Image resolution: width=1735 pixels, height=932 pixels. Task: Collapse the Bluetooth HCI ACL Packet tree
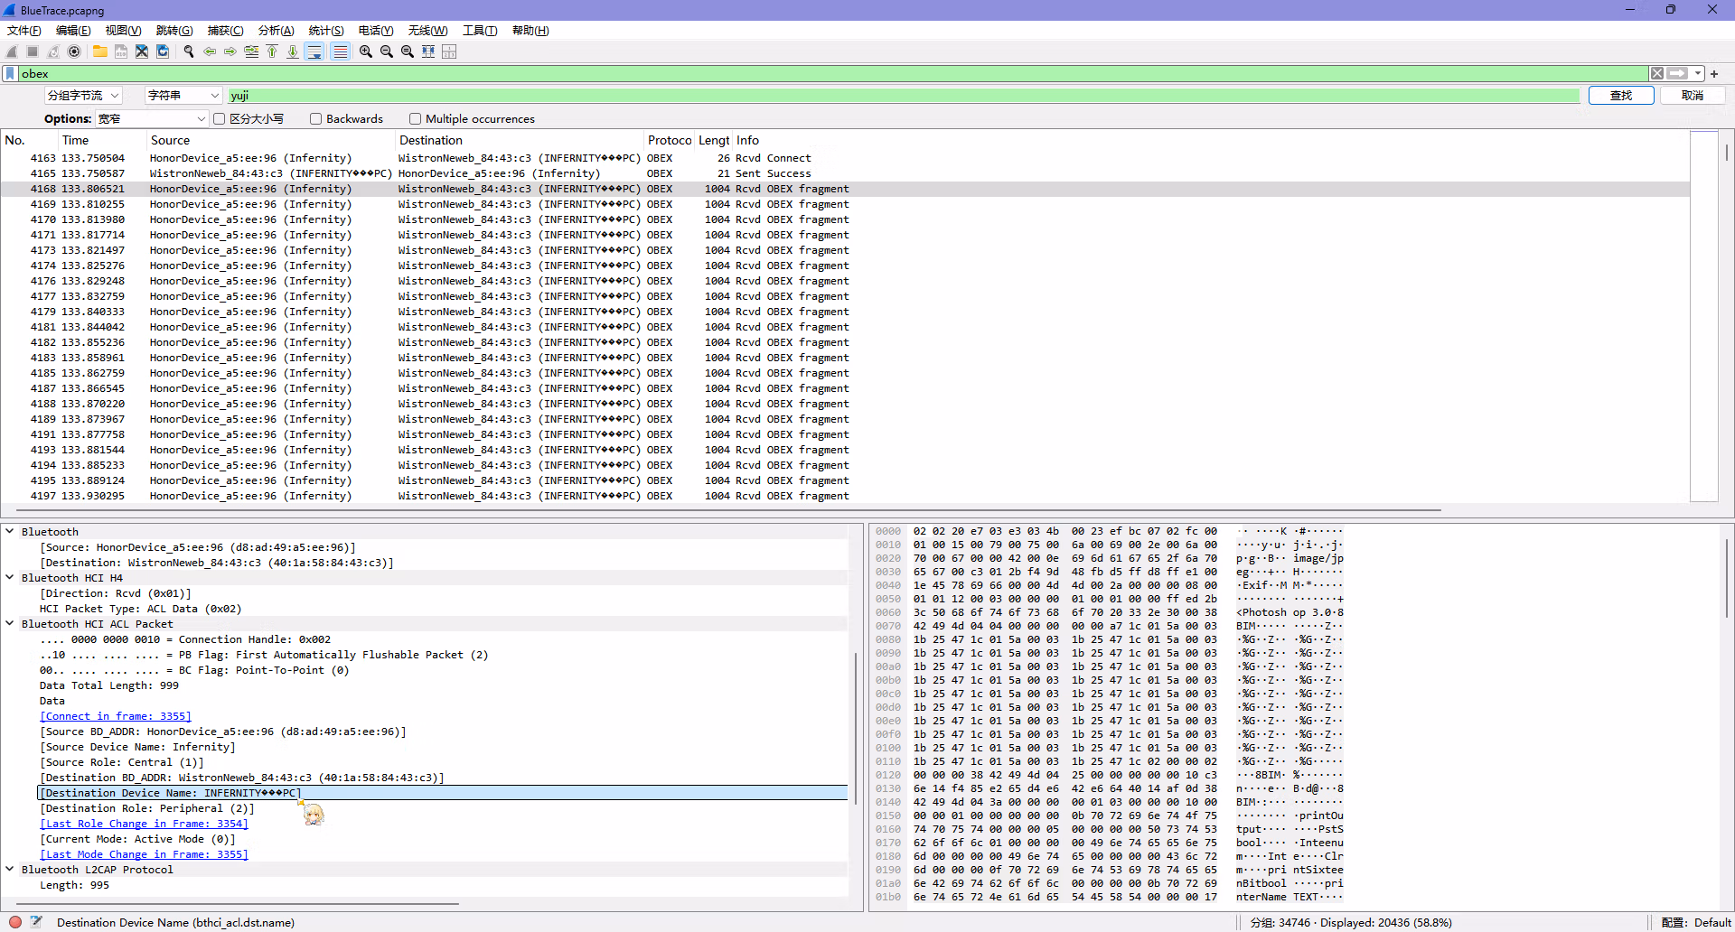(x=10, y=623)
